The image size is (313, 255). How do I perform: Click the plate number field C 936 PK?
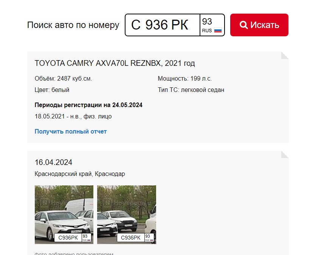[163, 25]
